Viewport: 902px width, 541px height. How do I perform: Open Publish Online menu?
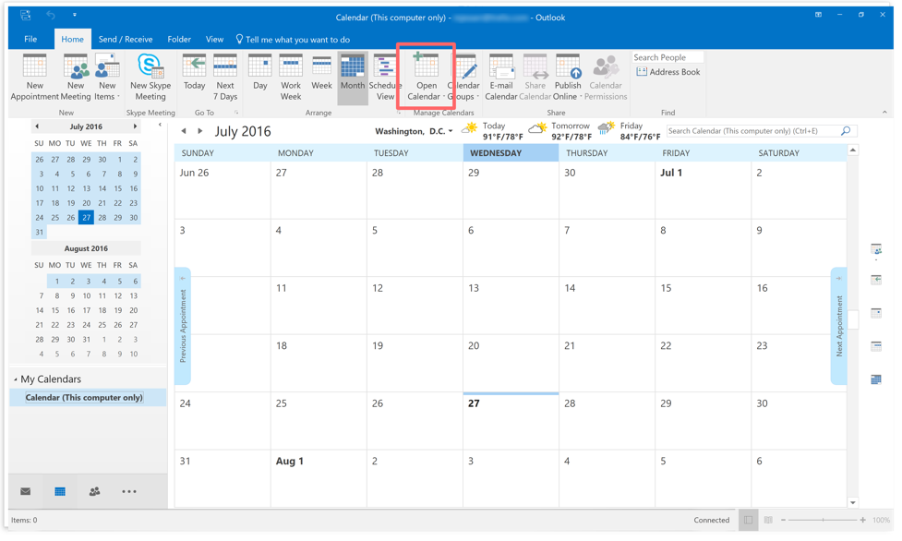[568, 78]
